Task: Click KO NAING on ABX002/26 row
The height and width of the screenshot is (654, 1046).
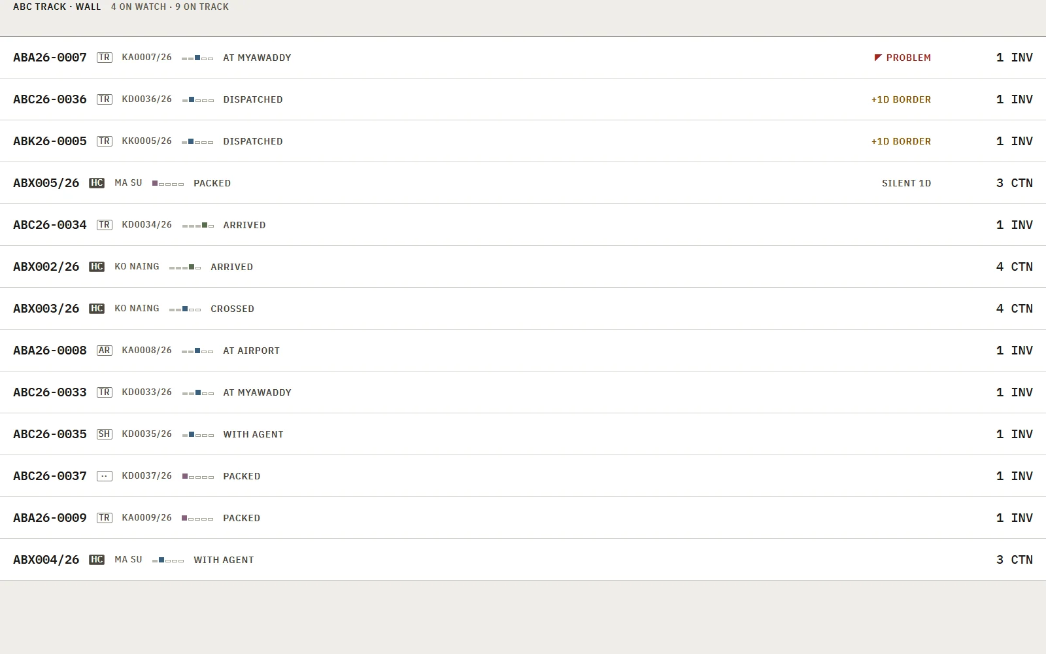Action: pyautogui.click(x=137, y=267)
